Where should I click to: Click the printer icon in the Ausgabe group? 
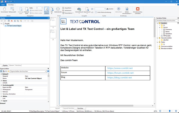coord(92,9)
